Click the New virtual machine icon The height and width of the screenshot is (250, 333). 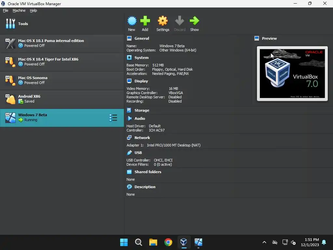point(132,21)
